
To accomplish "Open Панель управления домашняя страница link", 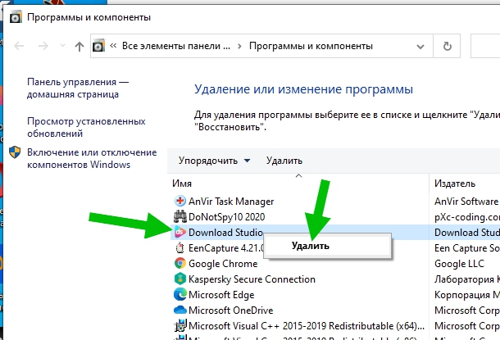I will tap(78, 88).
